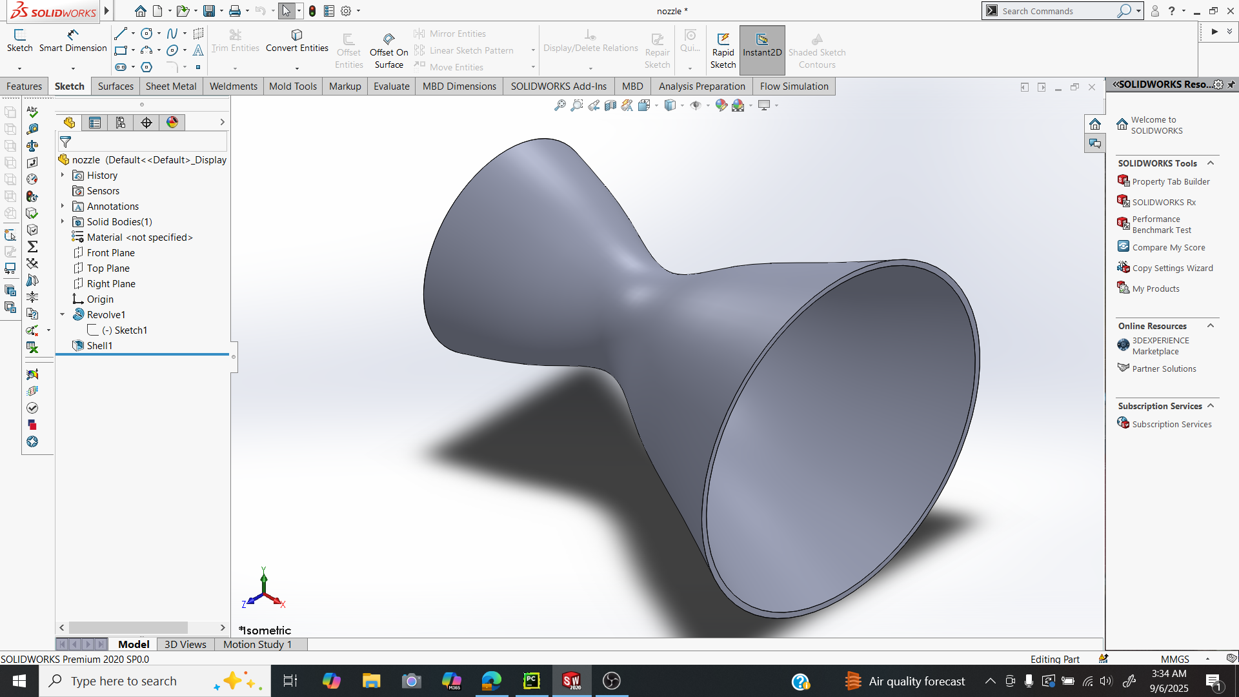The width and height of the screenshot is (1239, 697).
Task: Open Partner Solutions link
Action: 1163,369
